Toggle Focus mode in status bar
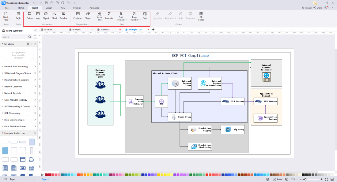 point(278,179)
